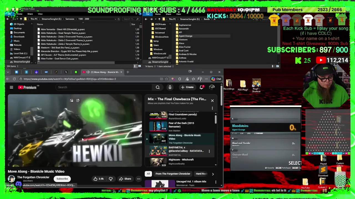
Task: Click StreamerSonglist (E:) breadcrumb in left Explorer
Action: [51, 19]
